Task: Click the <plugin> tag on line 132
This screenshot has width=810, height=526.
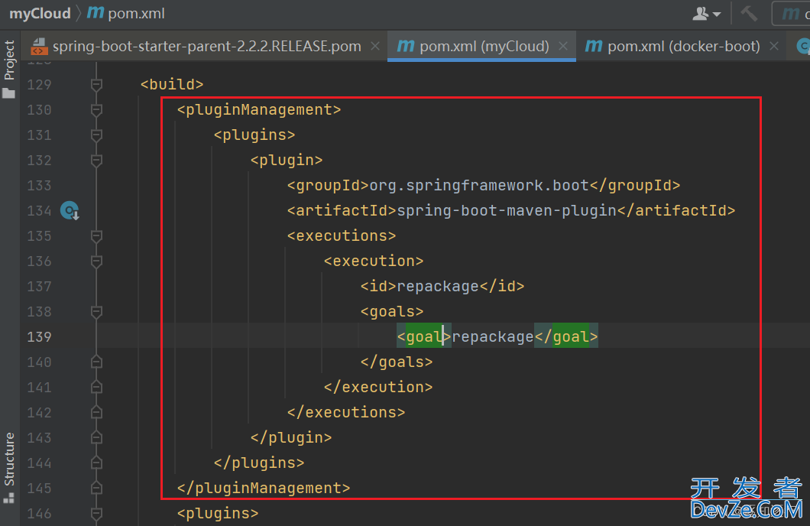Action: point(287,161)
